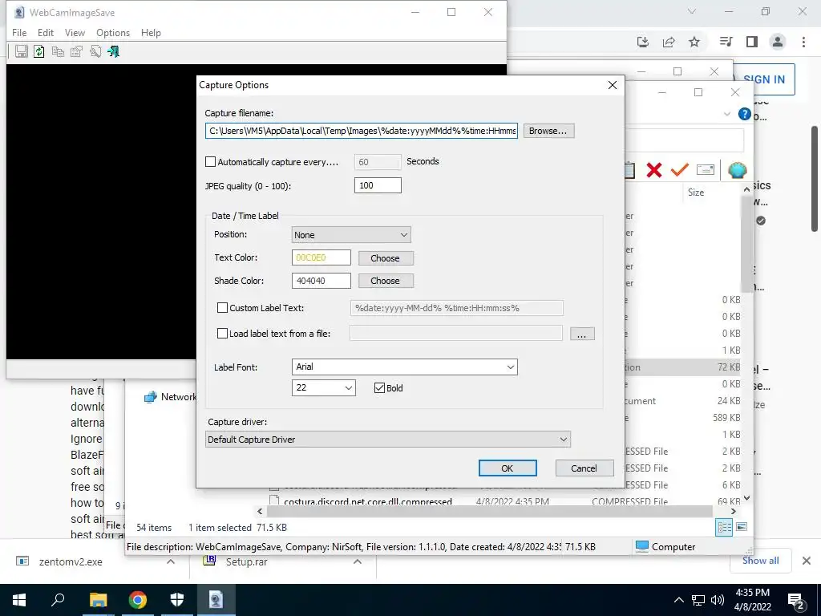
Task: Click the green Refresh toolbar icon
Action: tap(39, 51)
